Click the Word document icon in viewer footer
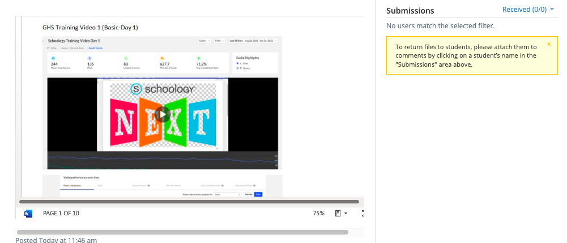This screenshot has height=243, width=567. click(28, 214)
